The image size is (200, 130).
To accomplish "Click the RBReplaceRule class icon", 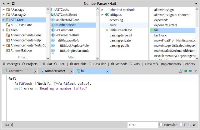I will click(x=53, y=41).
